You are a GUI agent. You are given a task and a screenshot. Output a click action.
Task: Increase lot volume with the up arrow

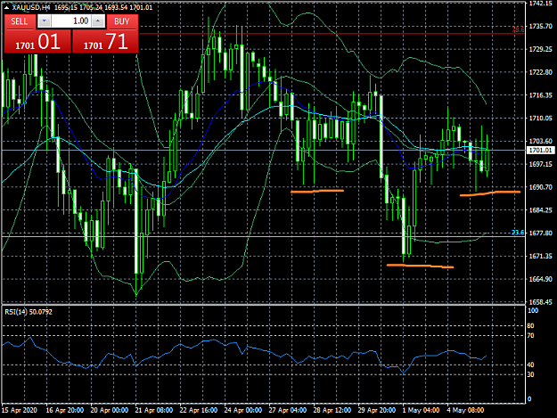(98, 21)
